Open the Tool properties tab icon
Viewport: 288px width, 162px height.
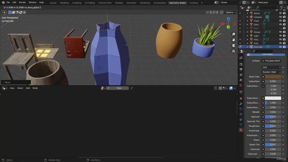point(241,58)
